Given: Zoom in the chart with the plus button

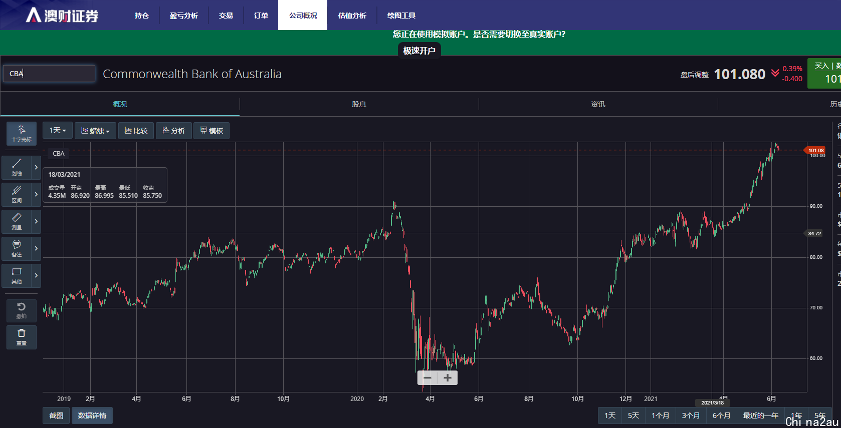Looking at the screenshot, I should (x=448, y=378).
